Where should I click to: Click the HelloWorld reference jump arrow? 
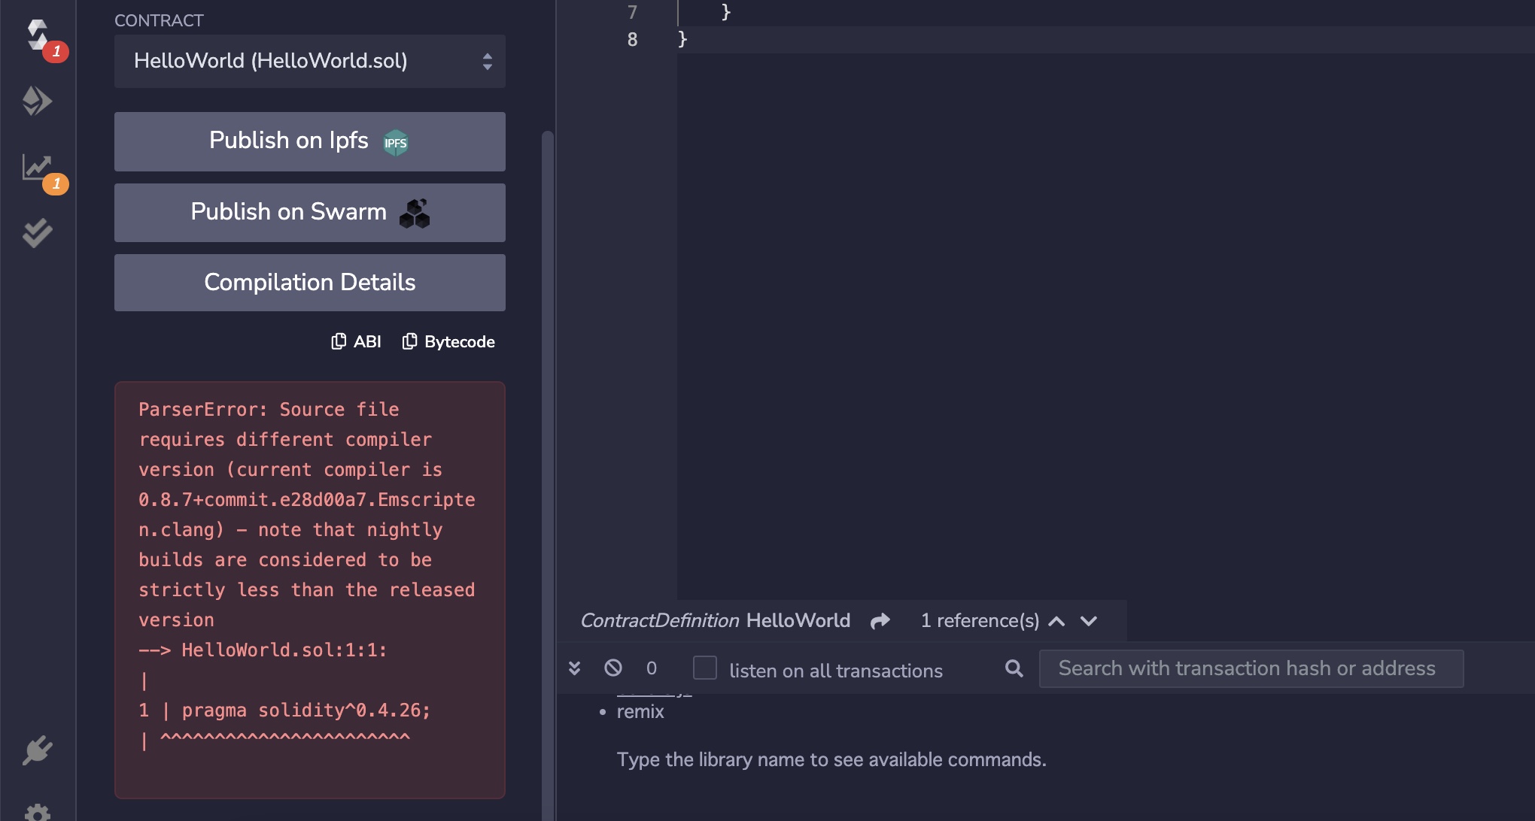coord(880,621)
